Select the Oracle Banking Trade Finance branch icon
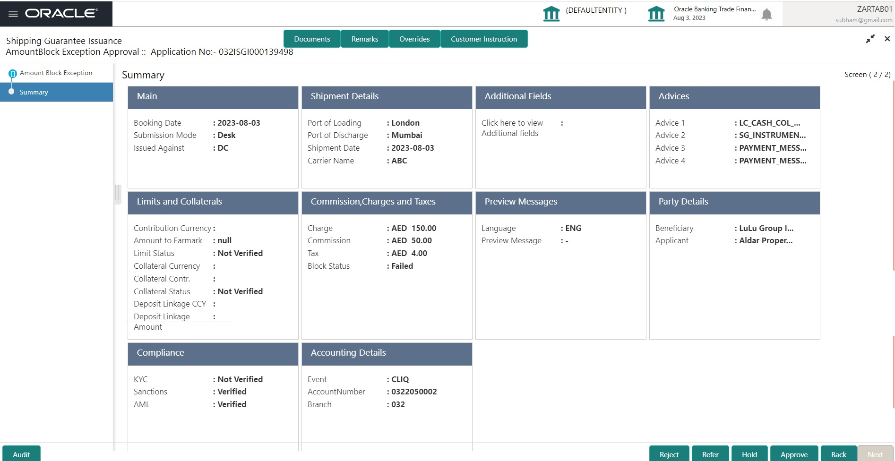The image size is (895, 461). click(657, 13)
